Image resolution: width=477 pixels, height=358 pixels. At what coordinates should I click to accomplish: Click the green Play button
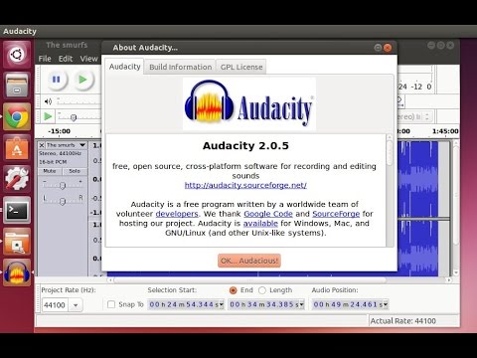[x=82, y=80]
